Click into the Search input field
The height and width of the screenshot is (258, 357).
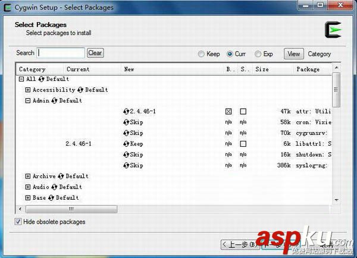click(61, 53)
